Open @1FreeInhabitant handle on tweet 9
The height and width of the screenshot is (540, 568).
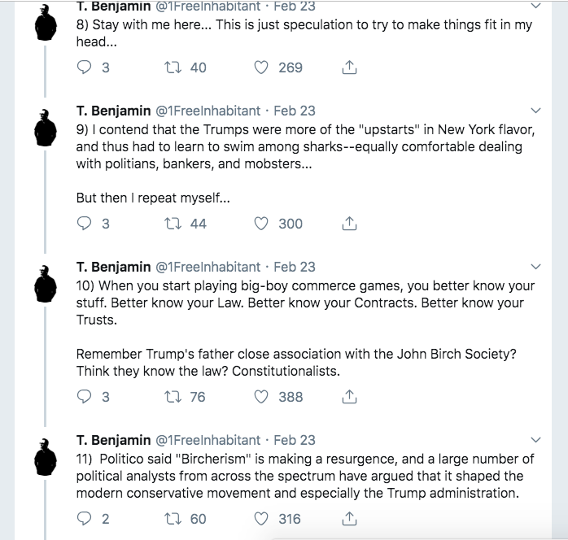tap(208, 111)
